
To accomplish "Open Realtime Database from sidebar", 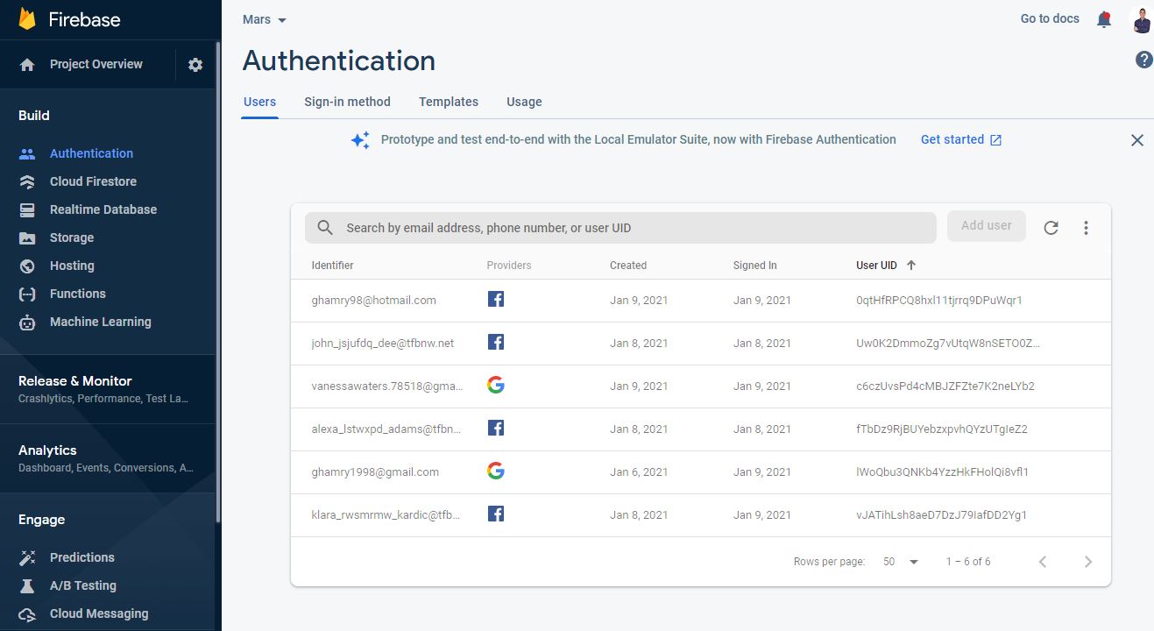I will pos(103,209).
